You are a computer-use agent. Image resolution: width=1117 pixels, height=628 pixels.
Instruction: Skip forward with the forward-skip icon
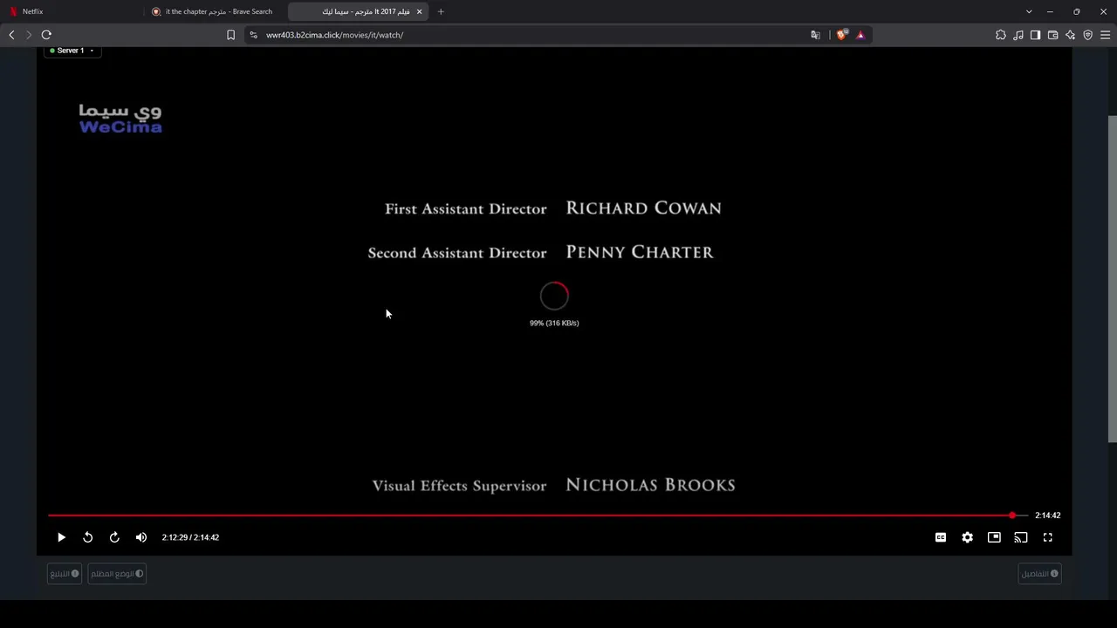114,537
